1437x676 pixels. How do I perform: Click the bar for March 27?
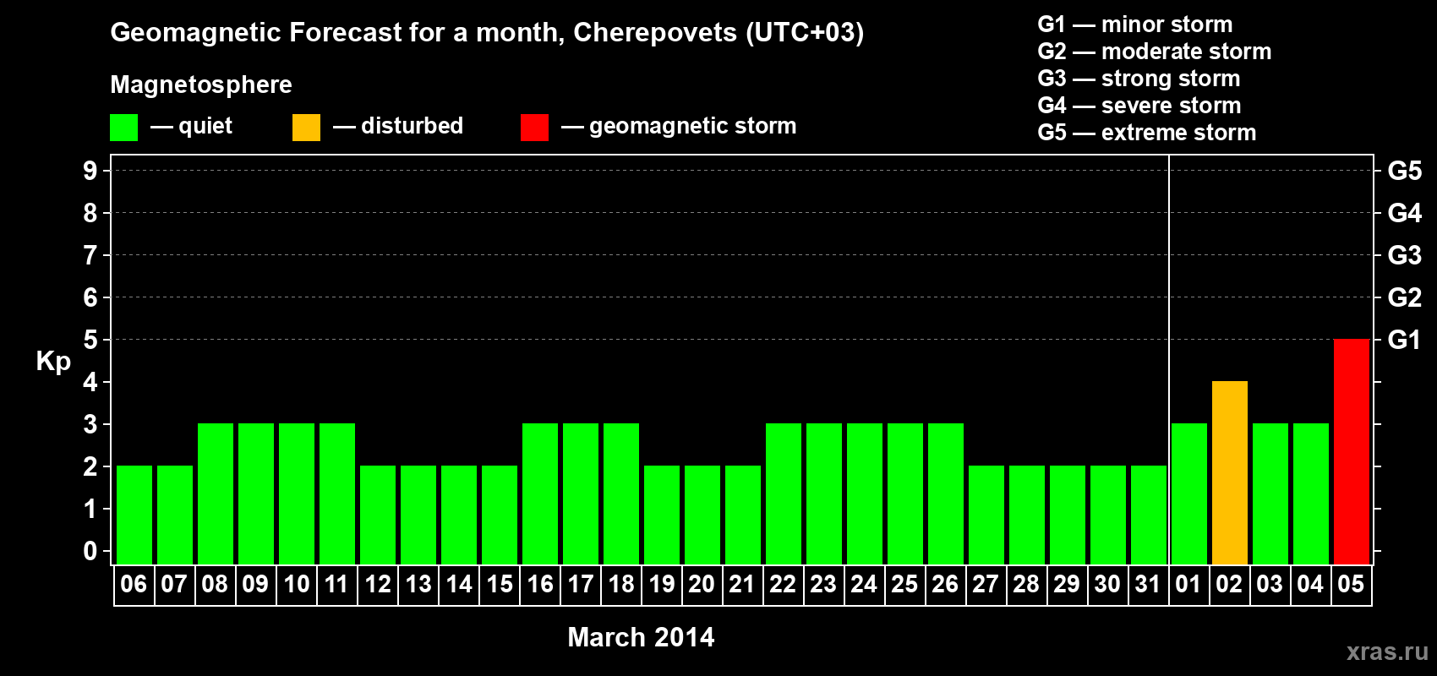click(986, 515)
